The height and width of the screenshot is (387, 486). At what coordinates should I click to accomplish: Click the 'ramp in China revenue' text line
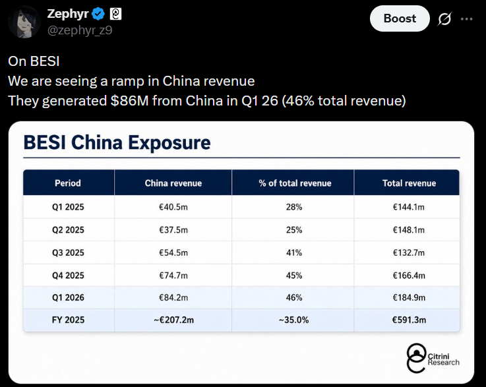click(131, 81)
